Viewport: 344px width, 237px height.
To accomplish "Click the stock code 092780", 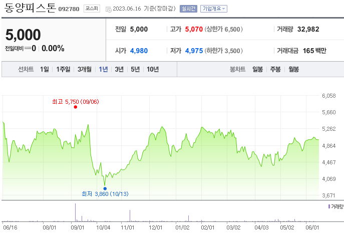I will 69,9.
